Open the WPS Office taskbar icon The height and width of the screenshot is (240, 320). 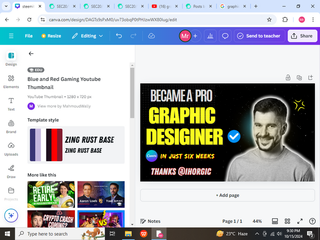pyautogui.click(x=143, y=233)
